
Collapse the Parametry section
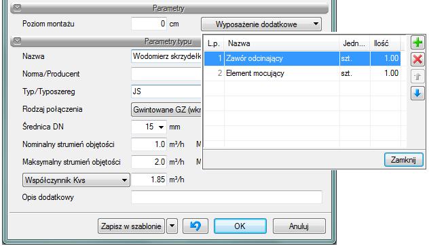[x=17, y=7]
